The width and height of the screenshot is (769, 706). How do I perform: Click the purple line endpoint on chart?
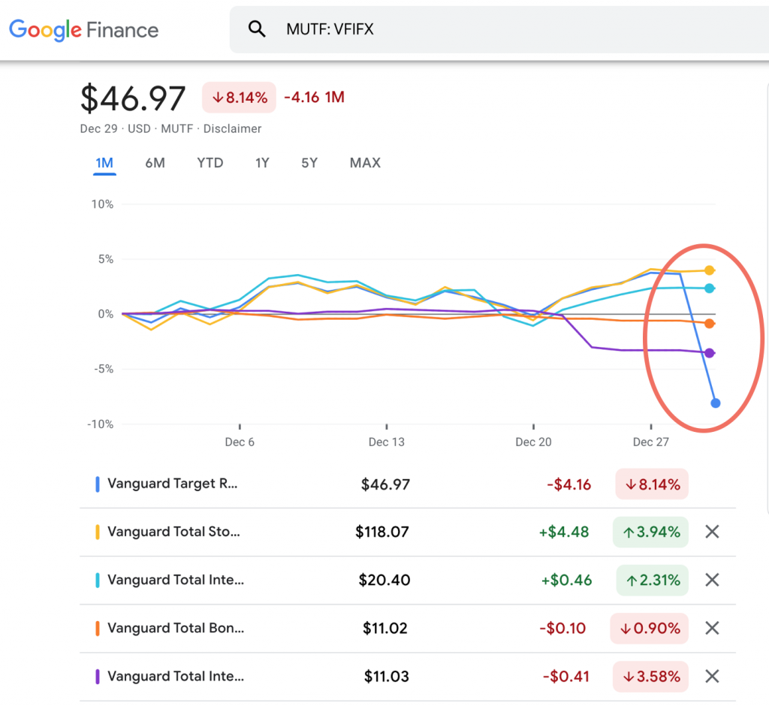709,353
